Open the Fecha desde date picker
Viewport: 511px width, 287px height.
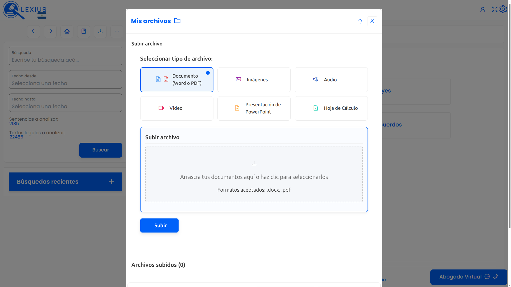65,80
